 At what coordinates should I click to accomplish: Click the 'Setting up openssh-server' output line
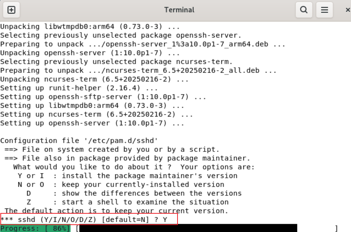[92, 123]
